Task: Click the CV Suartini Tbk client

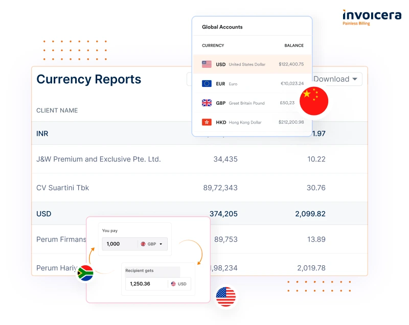Action: pyautogui.click(x=62, y=188)
